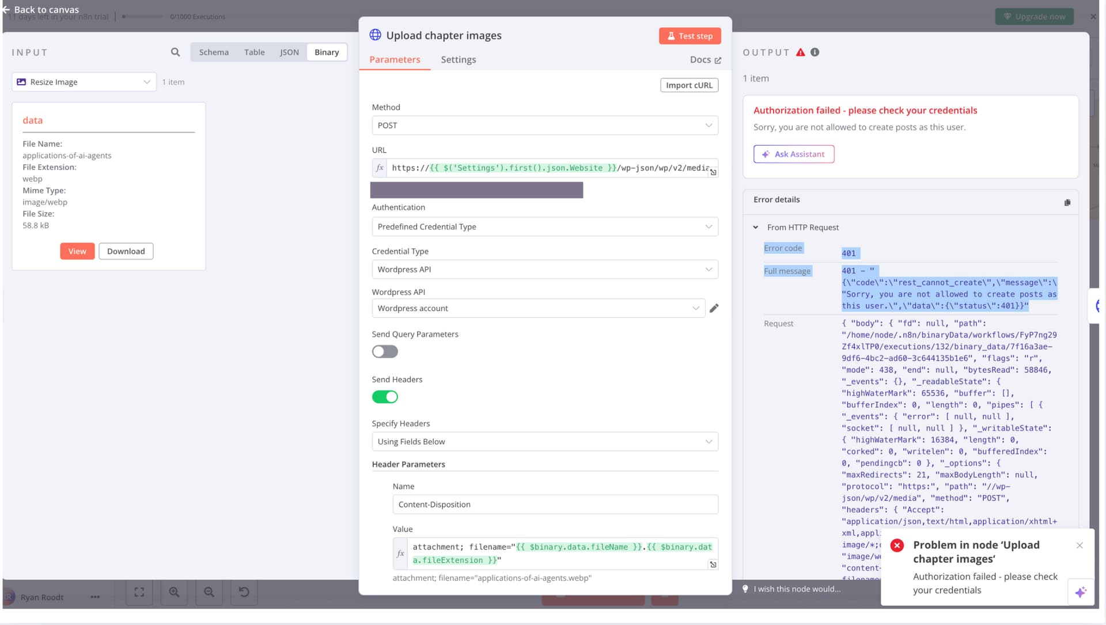
Task: Collapse the From HTTP Request section
Action: [756, 228]
